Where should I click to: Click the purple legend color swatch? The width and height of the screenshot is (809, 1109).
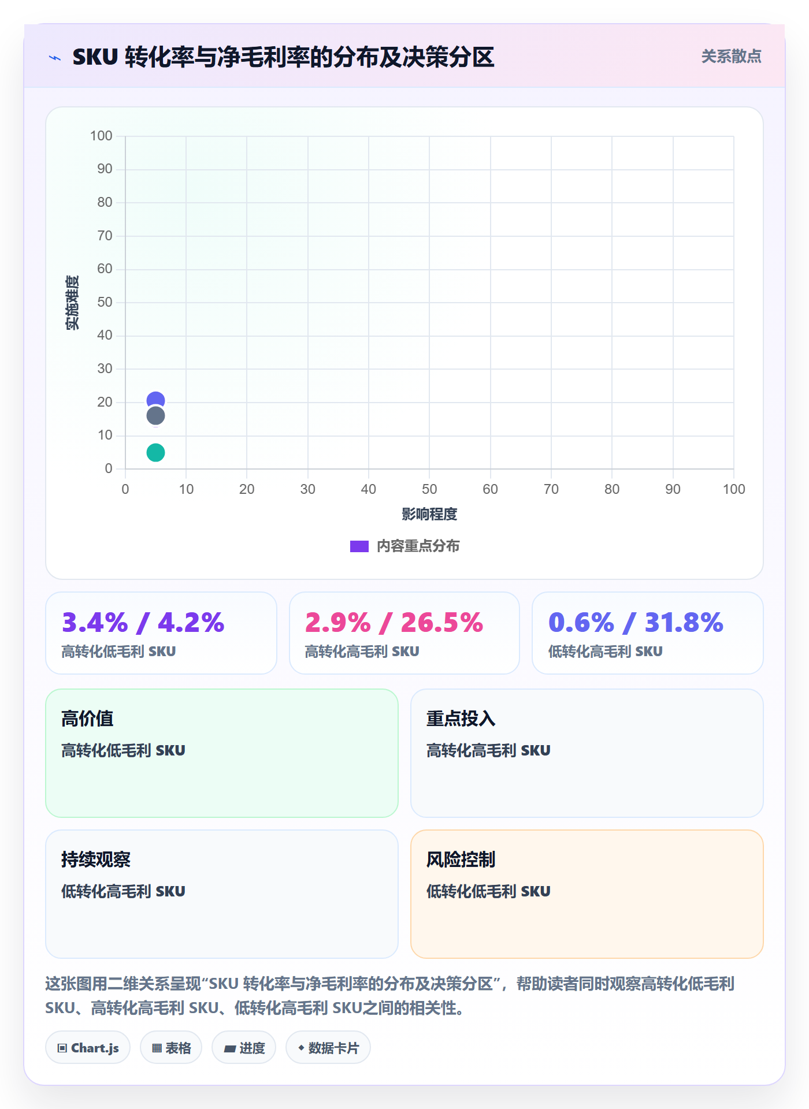(x=359, y=546)
